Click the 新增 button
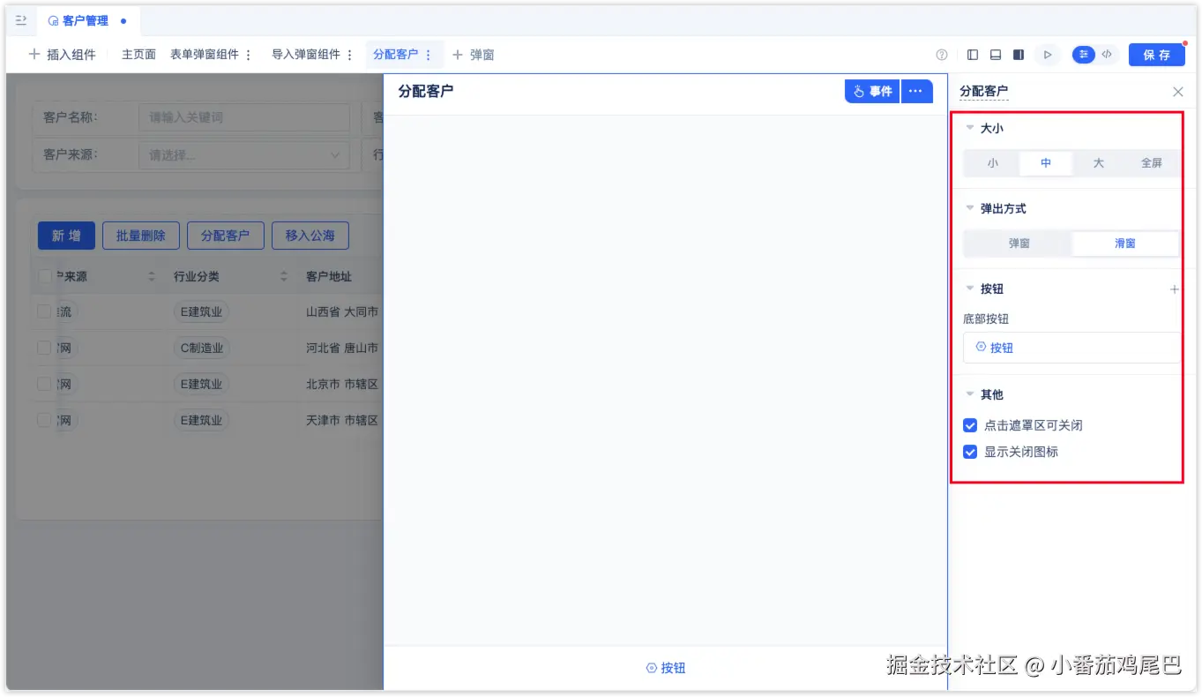The image size is (1202, 697). pyautogui.click(x=66, y=236)
